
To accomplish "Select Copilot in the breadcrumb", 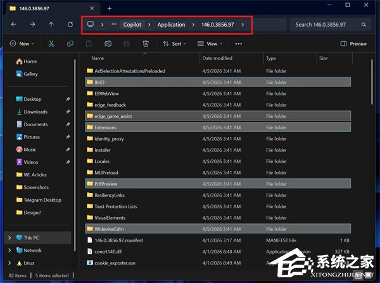I will 132,25.
